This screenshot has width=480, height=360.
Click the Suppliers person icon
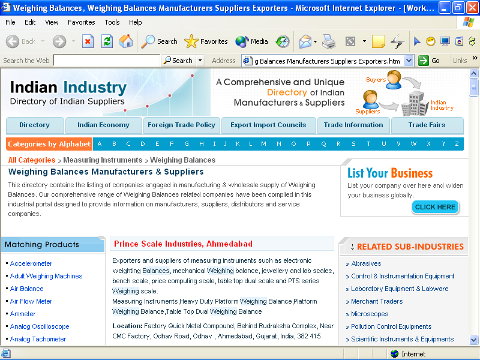click(x=370, y=100)
